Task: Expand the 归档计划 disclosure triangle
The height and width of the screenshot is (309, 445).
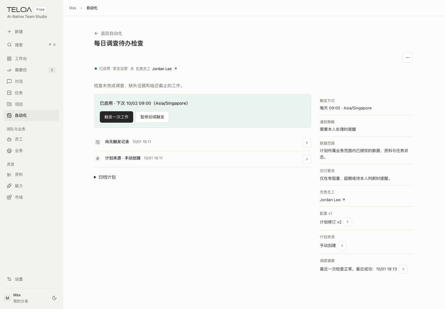Action: point(95,177)
